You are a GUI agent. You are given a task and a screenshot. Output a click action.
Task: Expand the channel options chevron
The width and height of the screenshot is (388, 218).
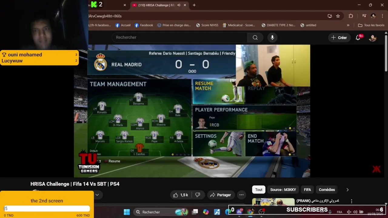point(97,195)
